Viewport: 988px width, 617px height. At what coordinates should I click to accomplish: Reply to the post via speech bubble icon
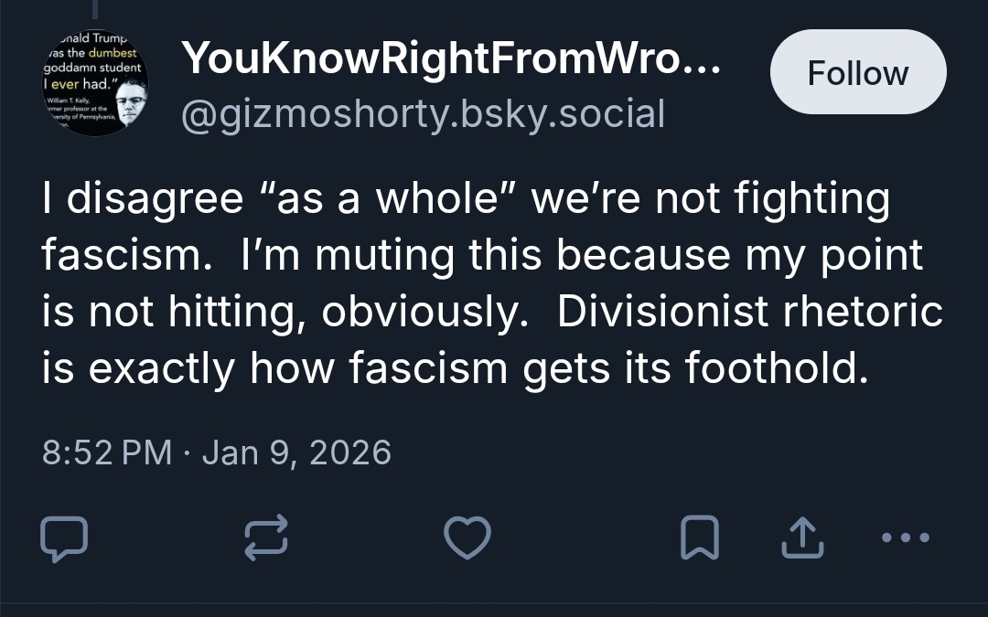tap(65, 538)
